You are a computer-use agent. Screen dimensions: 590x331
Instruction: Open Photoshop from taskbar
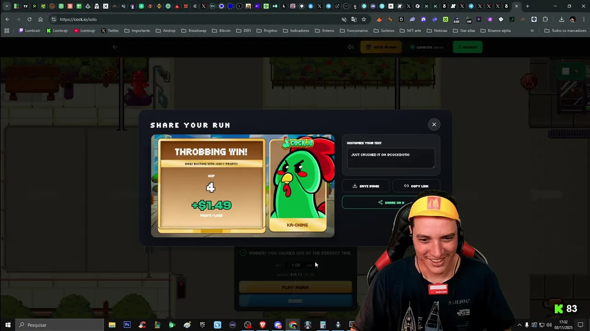click(x=127, y=325)
